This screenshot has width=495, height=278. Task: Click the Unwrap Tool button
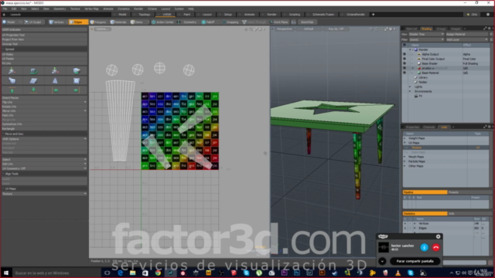(x=44, y=44)
